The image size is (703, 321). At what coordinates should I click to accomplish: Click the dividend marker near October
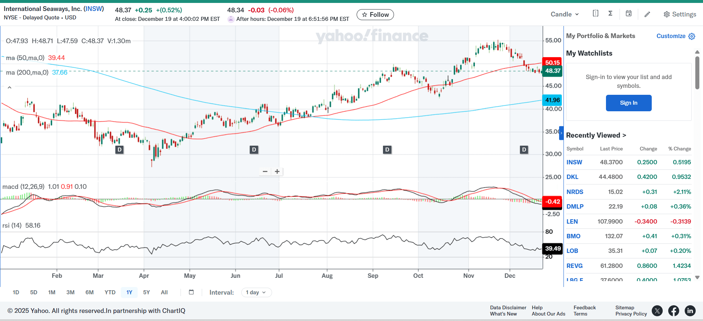[x=387, y=149]
